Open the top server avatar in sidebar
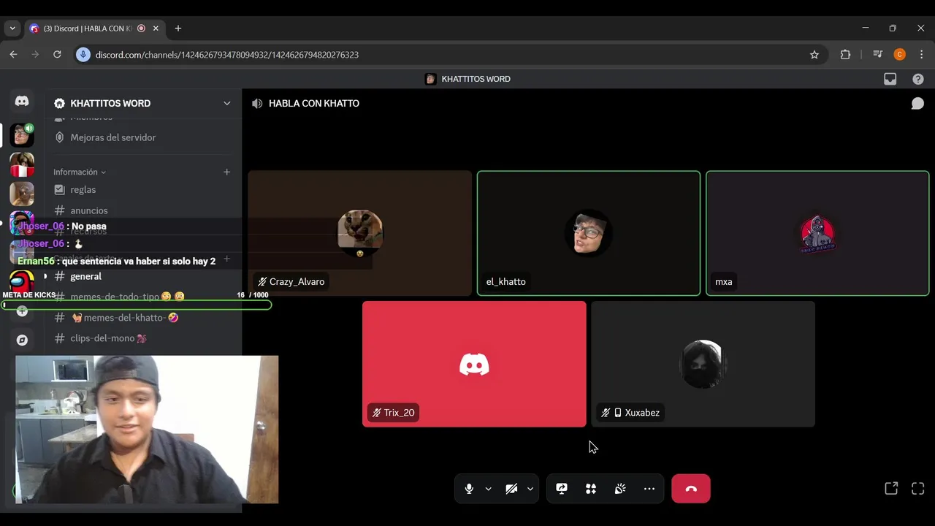 [x=22, y=135]
